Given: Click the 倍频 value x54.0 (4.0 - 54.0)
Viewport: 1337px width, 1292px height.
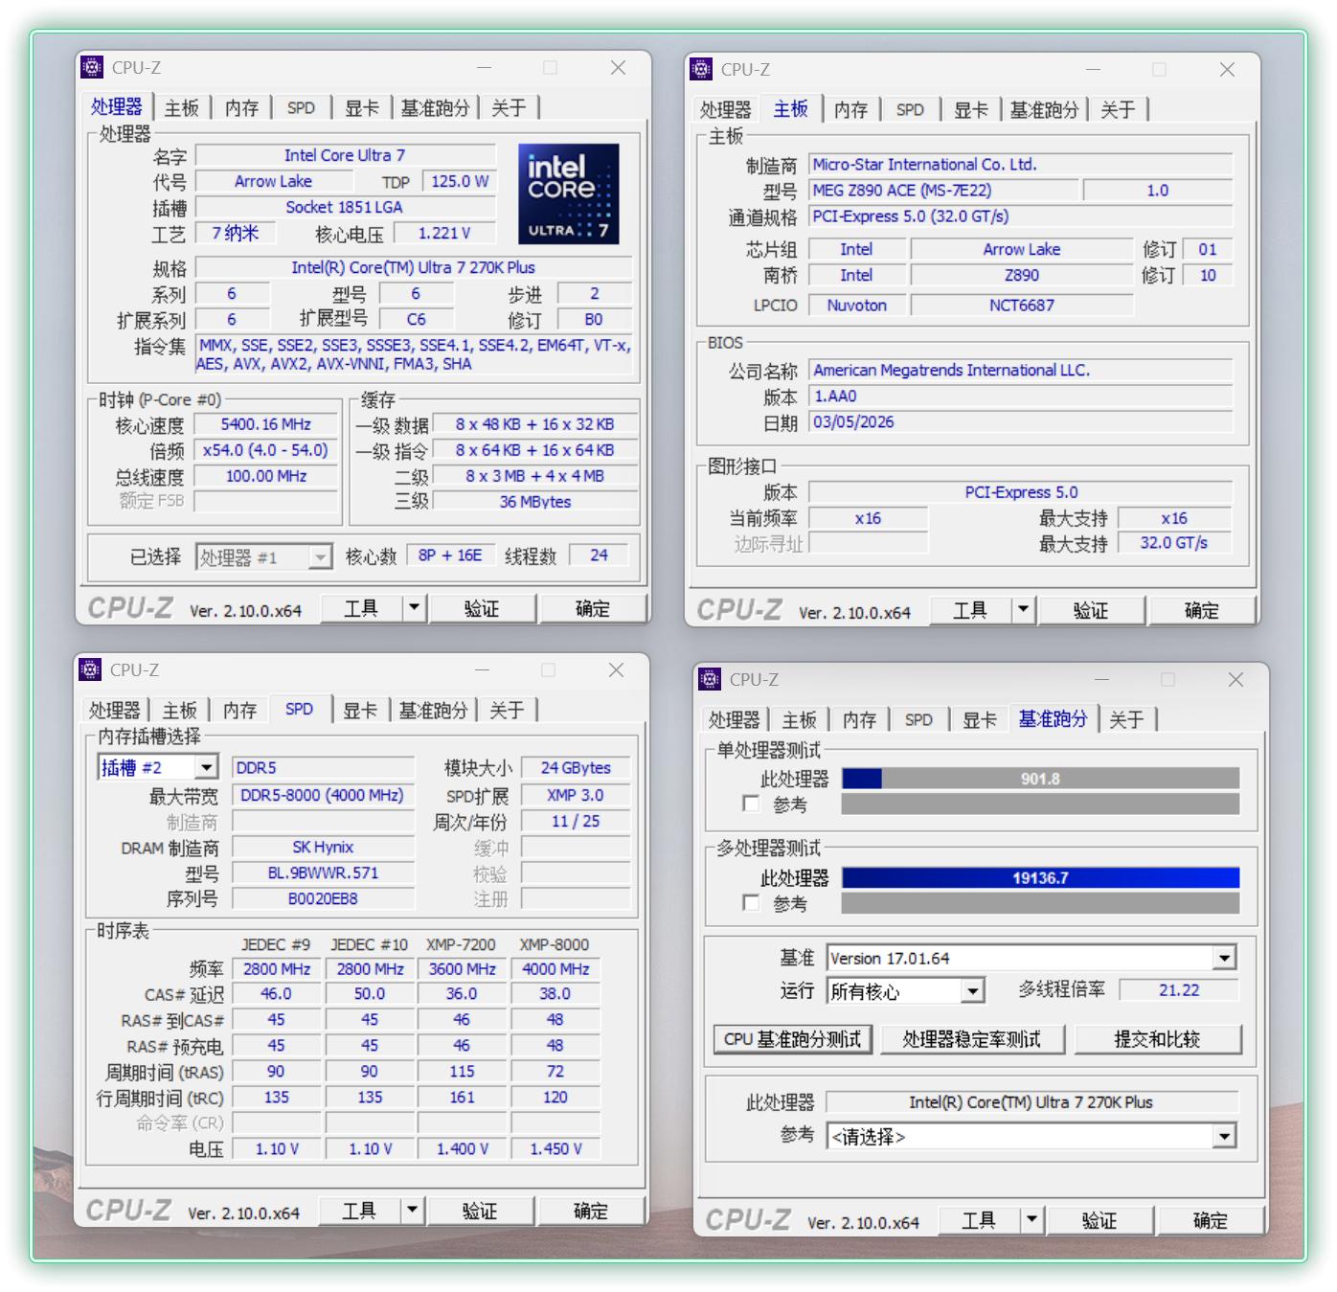Looking at the screenshot, I should tap(266, 450).
